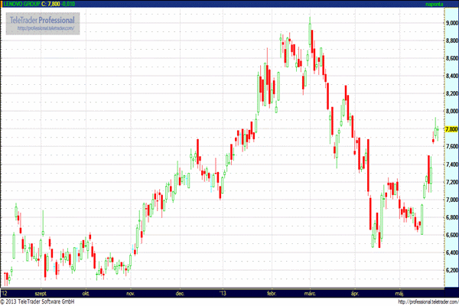Click the "dec" label on the time axis
Image resolution: width=459 pixels, height=306 pixels.
pos(181,293)
